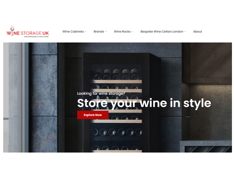Screen dimensions: 234x175
Task: Open the Brands menu item
Action: coord(99,32)
